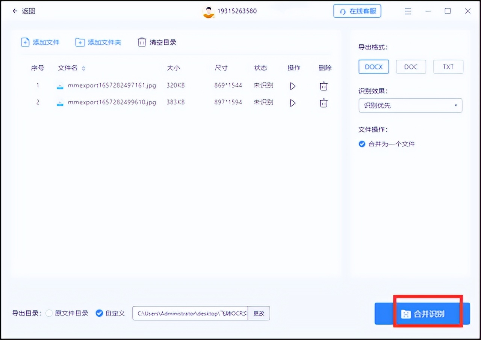481x340 pixels.
Task: Delete mmexport1657282499610.jpg using its trash icon
Action: pyautogui.click(x=323, y=103)
